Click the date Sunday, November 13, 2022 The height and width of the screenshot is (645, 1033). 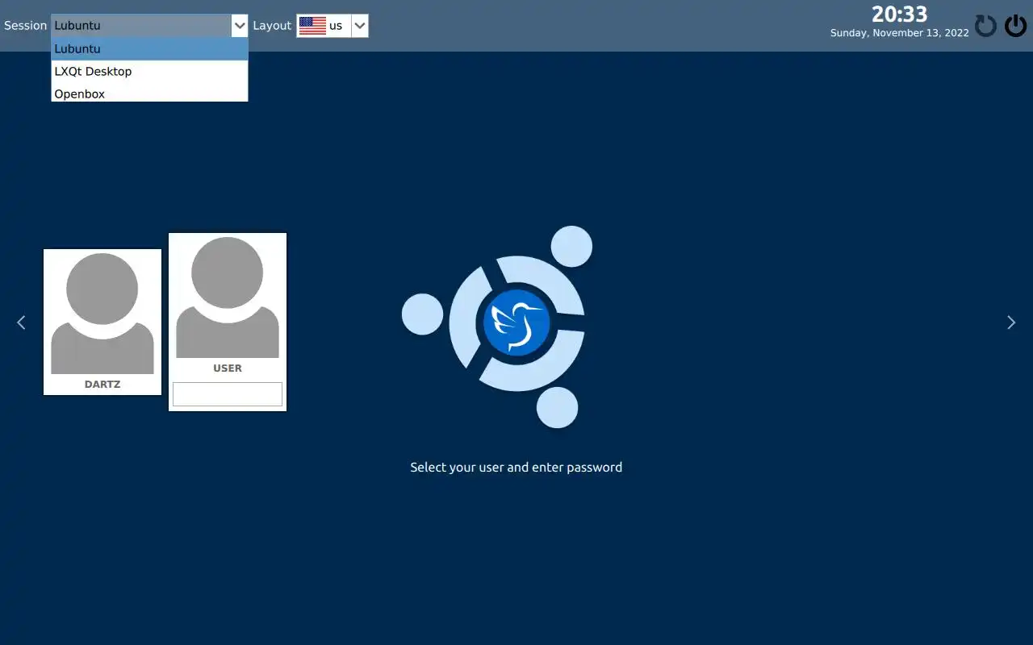pyautogui.click(x=899, y=33)
